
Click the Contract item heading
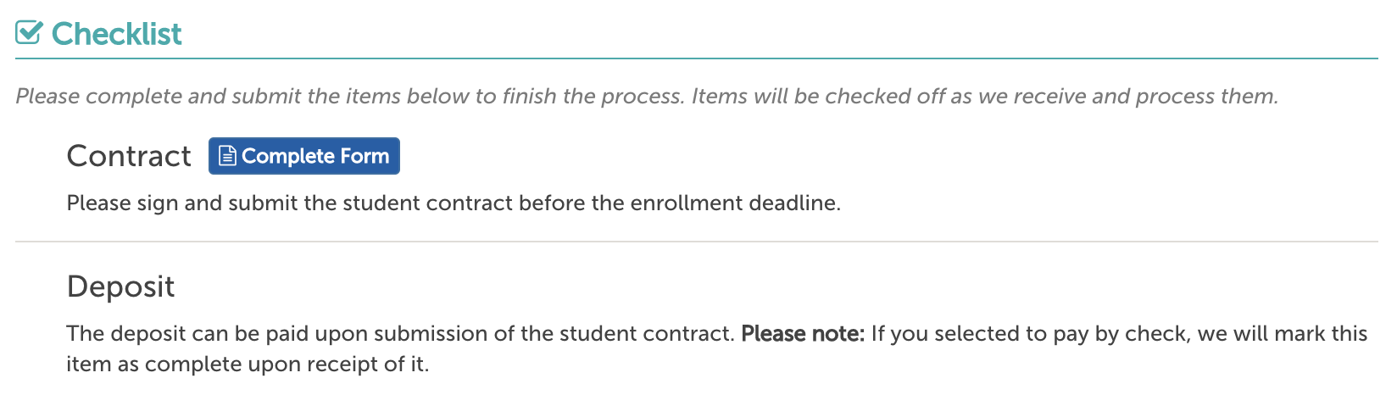point(129,156)
